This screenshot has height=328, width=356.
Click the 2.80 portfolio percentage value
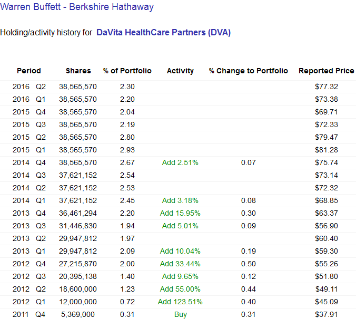127,138
